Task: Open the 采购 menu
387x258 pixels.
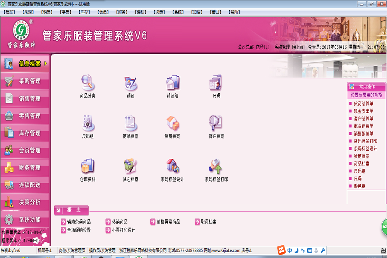Action: (28, 12)
